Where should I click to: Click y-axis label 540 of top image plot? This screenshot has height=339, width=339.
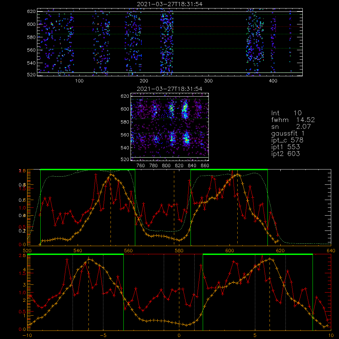31,63
